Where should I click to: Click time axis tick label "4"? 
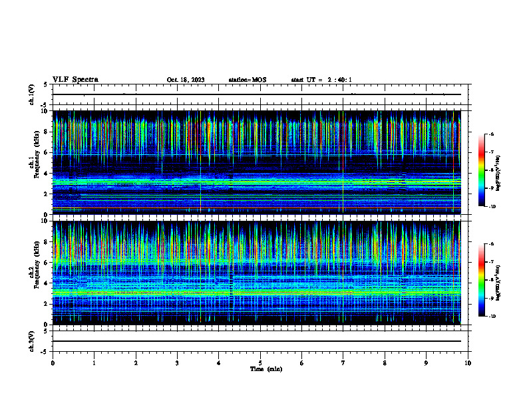[x=219, y=363]
